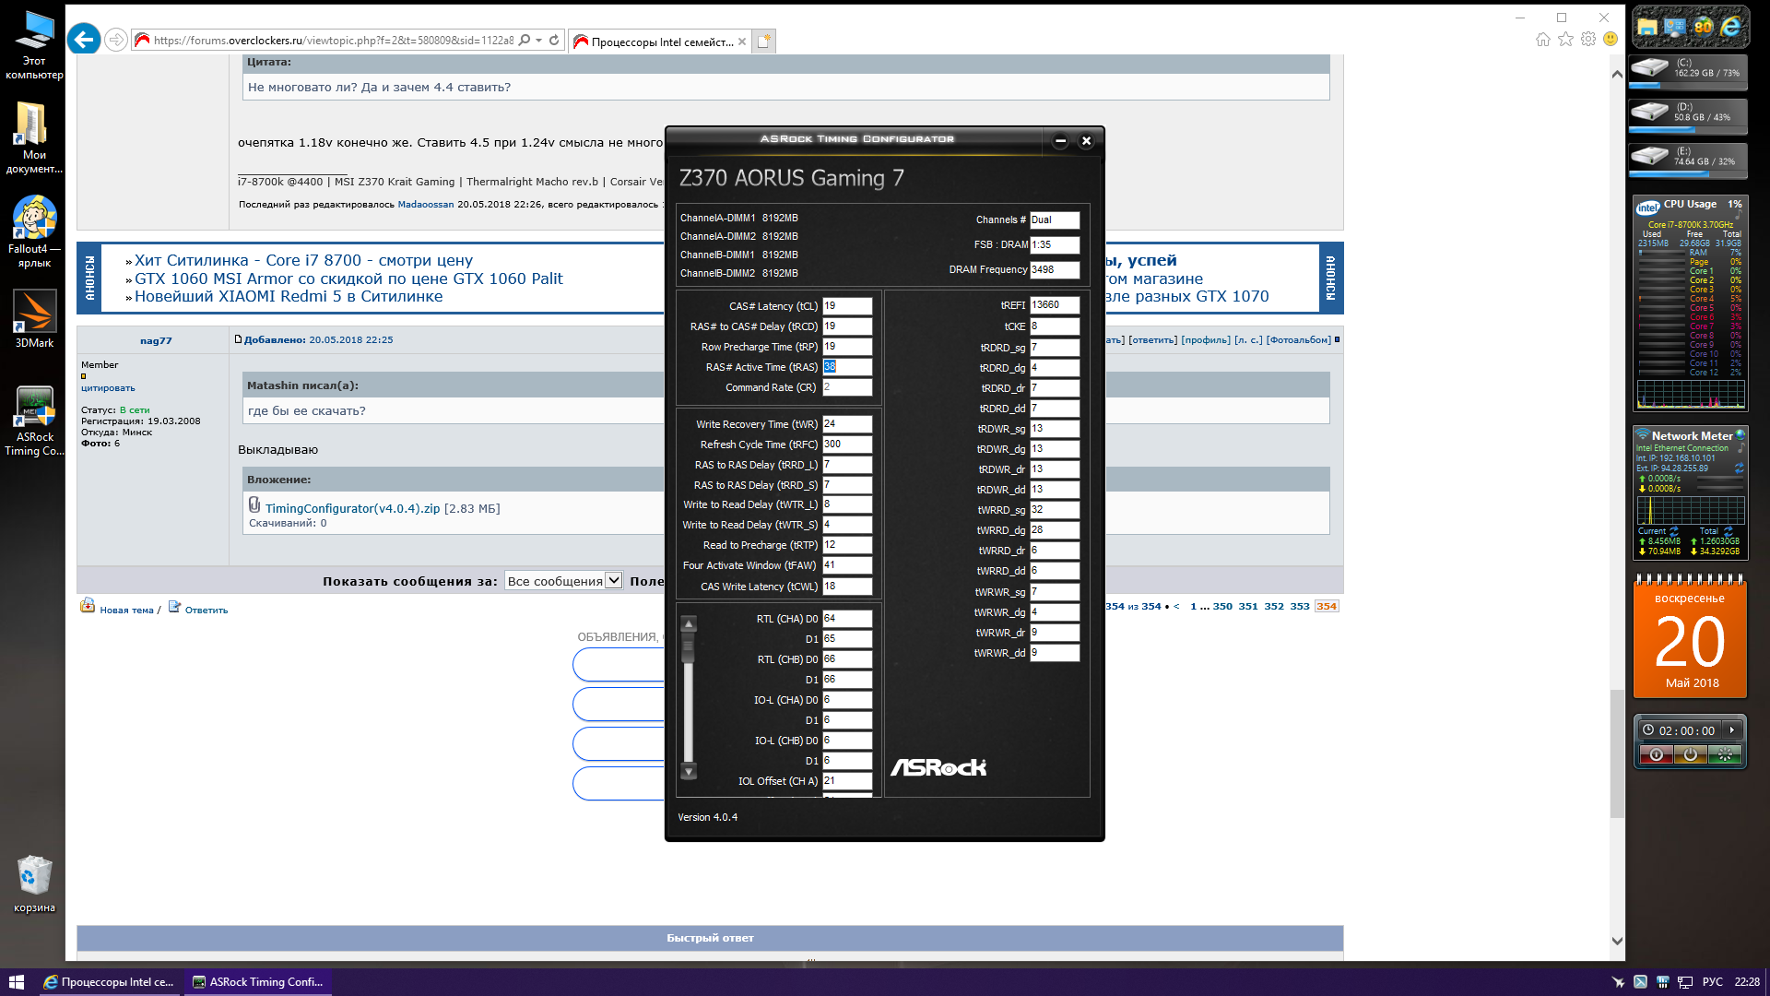Refresh the page with reload icon
Screen dimensions: 1770x996
(x=554, y=40)
